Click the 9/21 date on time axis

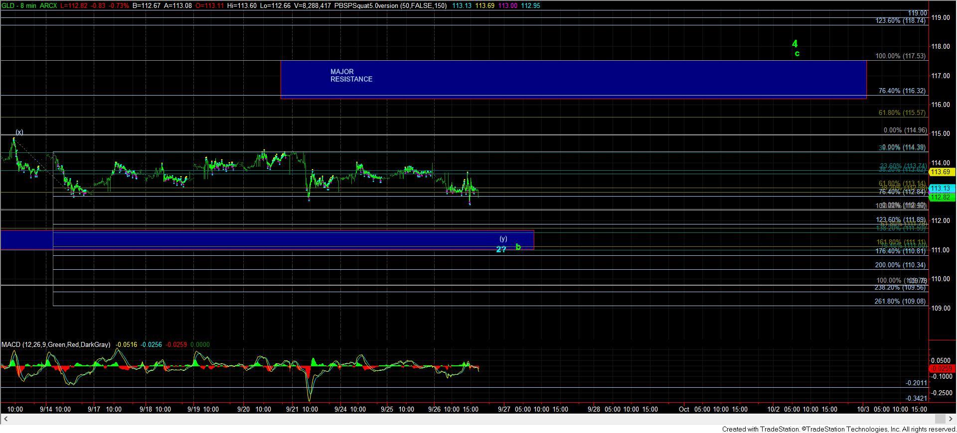click(293, 409)
